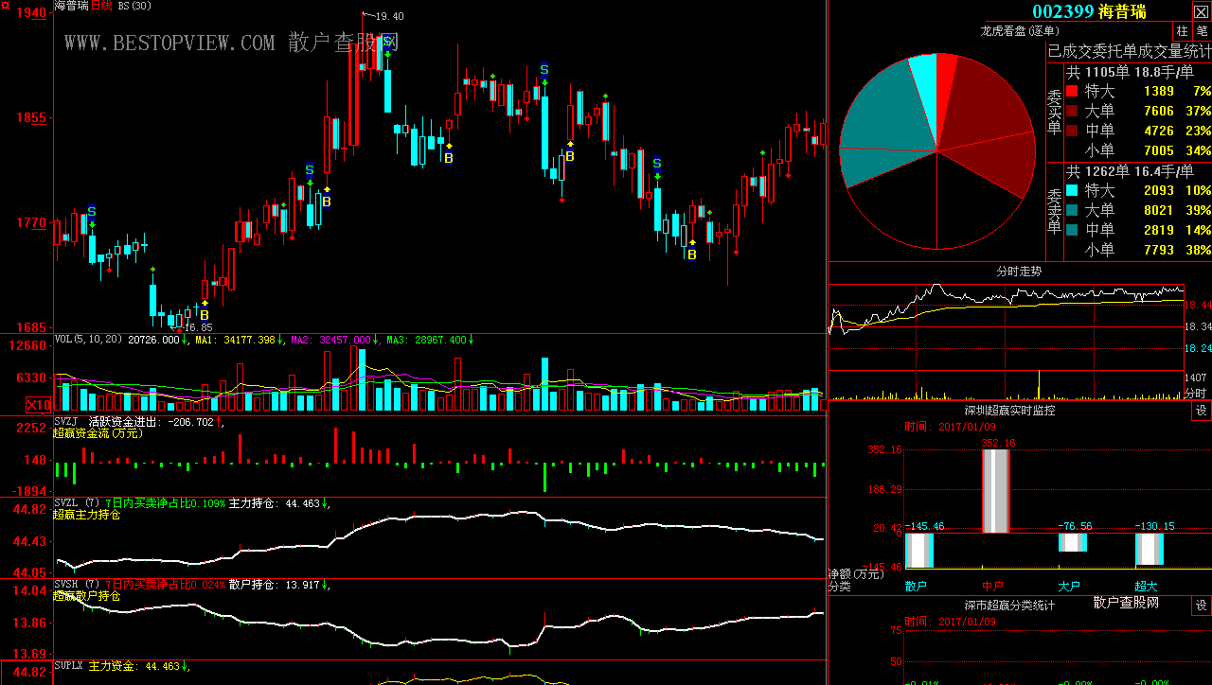This screenshot has height=685, width=1212.
Task: Click the 19.40 high price marker
Action: click(389, 16)
